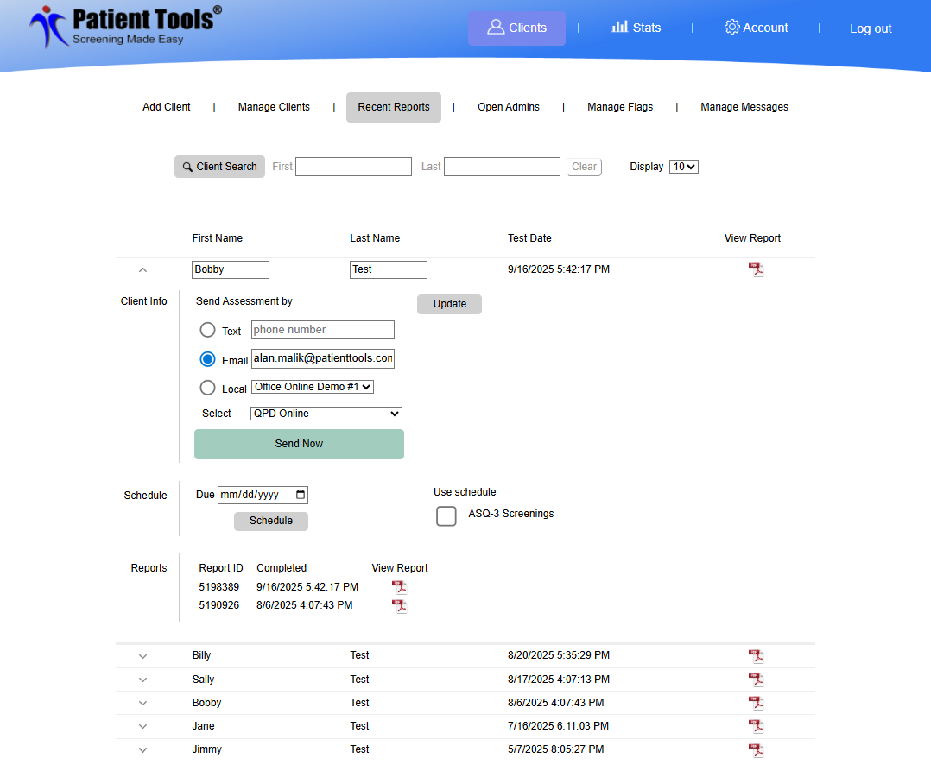The width and height of the screenshot is (931, 765).
Task: Go to the Manage Clients tab
Action: [x=274, y=107]
